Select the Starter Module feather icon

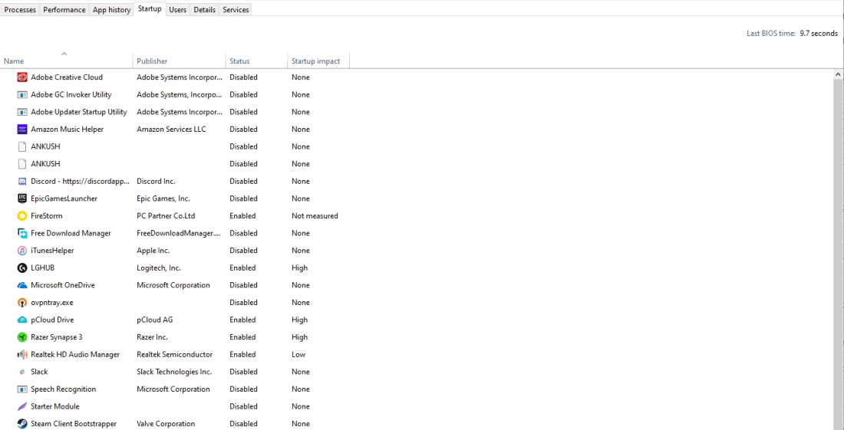point(22,406)
